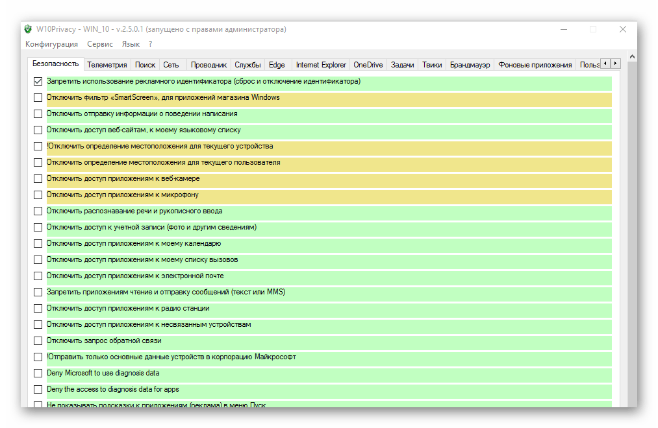Check location detection for current device option
This screenshot has width=658, height=428.
(x=38, y=146)
